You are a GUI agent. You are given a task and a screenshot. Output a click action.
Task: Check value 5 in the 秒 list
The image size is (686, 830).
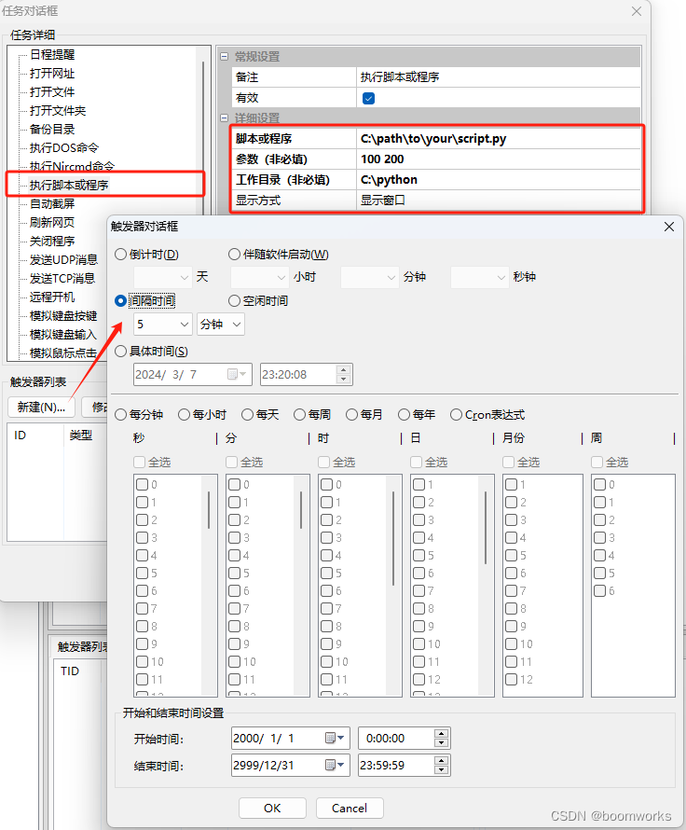(x=143, y=573)
